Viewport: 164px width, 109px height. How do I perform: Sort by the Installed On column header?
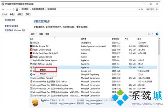click(115, 39)
